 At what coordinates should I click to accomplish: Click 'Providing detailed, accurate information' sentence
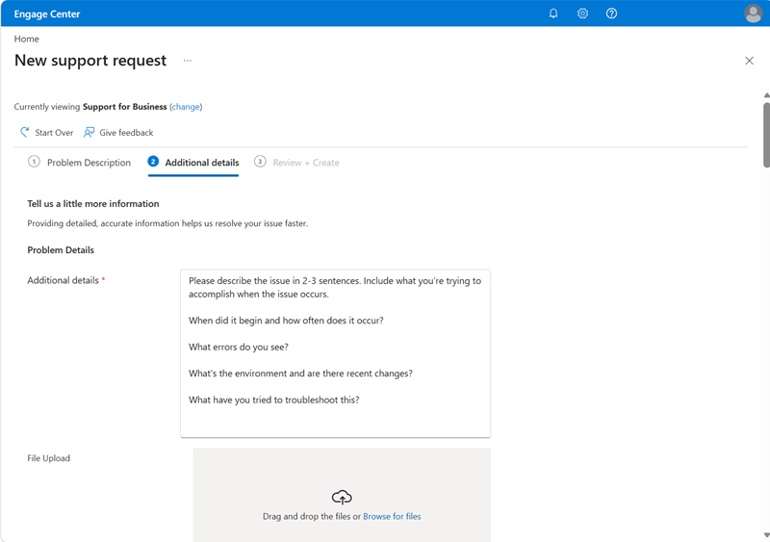(167, 223)
